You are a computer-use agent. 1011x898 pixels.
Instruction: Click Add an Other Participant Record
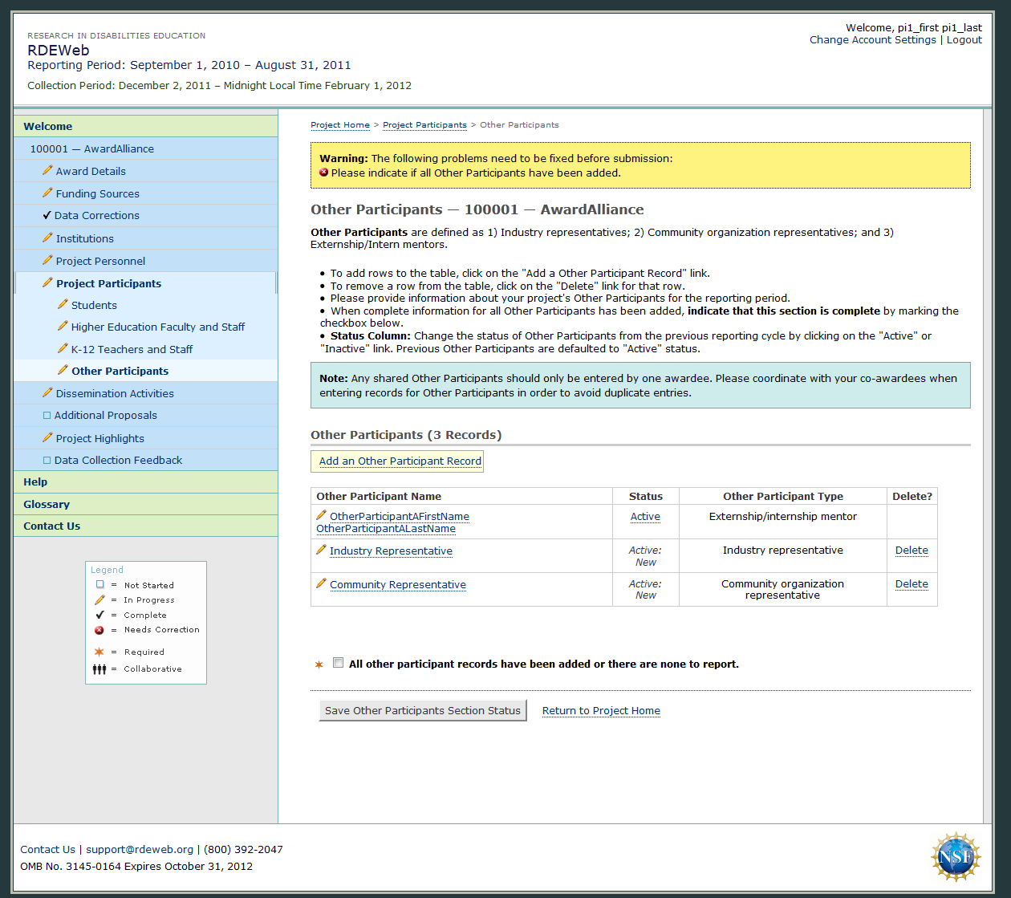(x=400, y=461)
